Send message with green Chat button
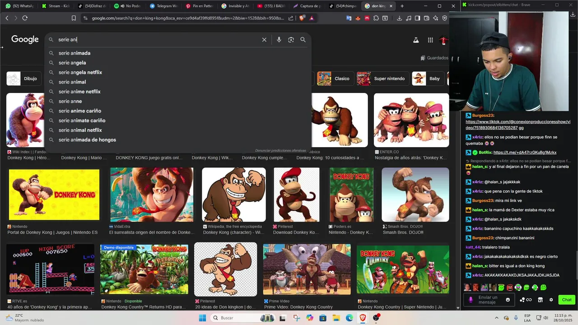This screenshot has width=578, height=325. click(567, 300)
